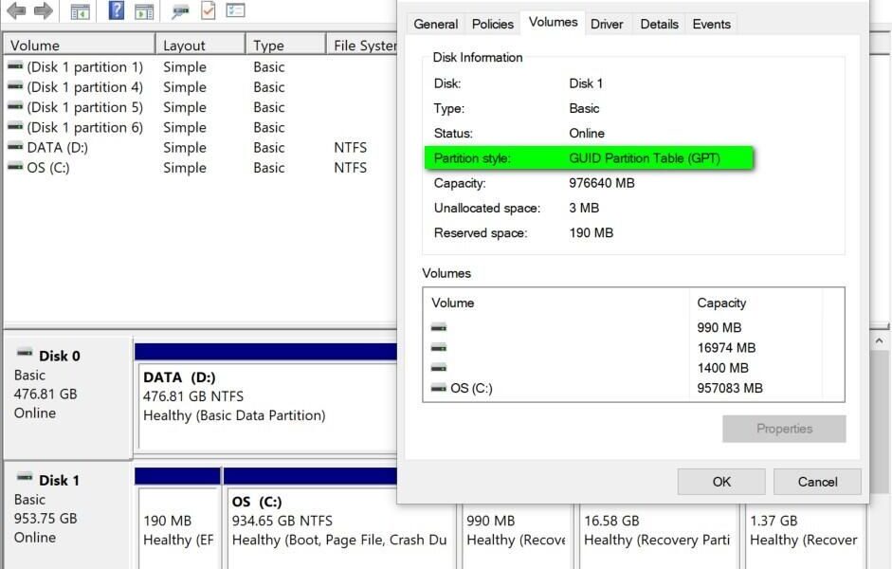
Task: Switch to the Driver tab
Action: tap(607, 24)
